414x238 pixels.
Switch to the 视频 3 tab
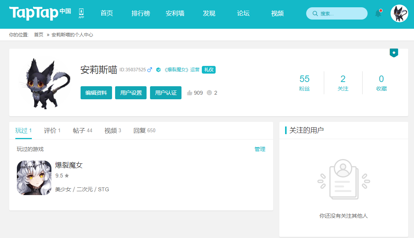click(x=113, y=130)
